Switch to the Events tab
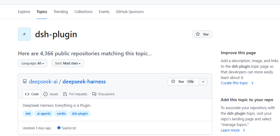The image size is (280, 136). pyautogui.click(x=104, y=12)
